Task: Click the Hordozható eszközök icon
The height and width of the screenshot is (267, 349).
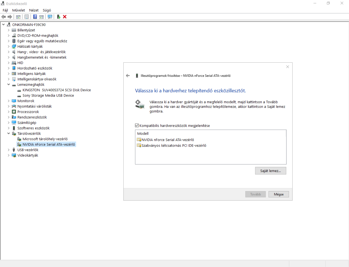Action: click(14, 68)
